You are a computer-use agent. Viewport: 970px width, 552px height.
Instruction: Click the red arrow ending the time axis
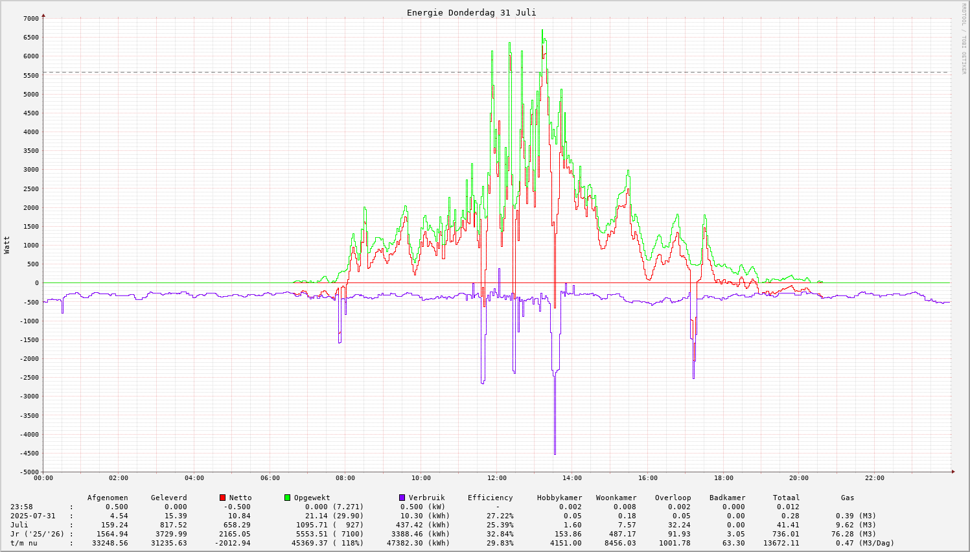pos(953,472)
